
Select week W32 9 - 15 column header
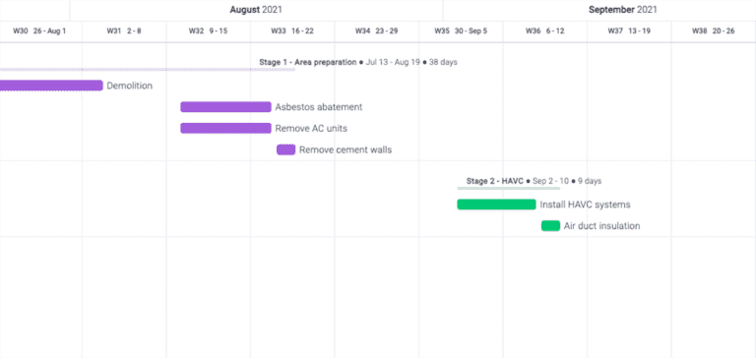pyautogui.click(x=209, y=30)
